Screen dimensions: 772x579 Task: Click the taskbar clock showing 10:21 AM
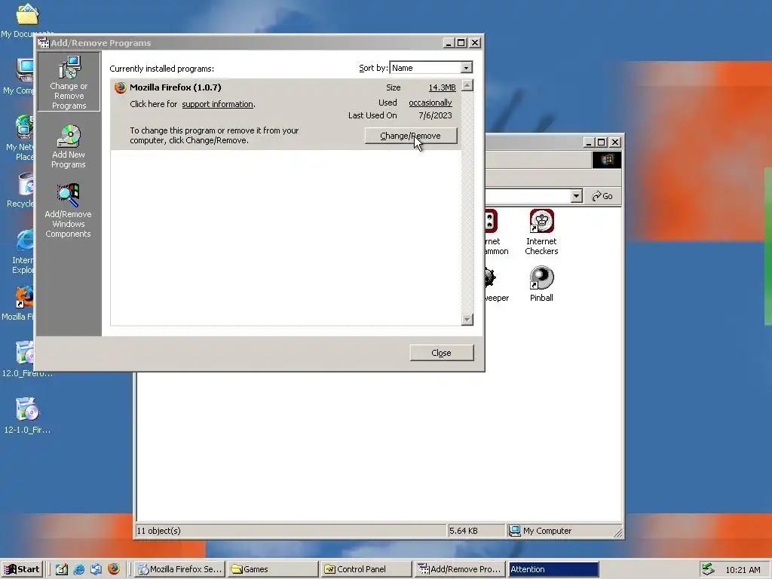click(743, 570)
